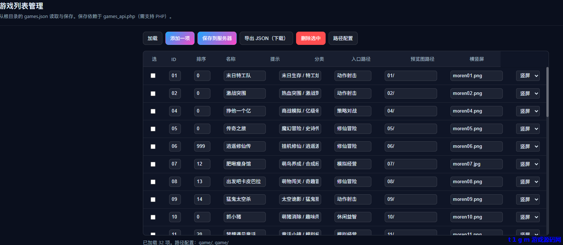Open the orientation dropdown for 激战突围
Viewport: 563px width, 245px height.
click(528, 93)
